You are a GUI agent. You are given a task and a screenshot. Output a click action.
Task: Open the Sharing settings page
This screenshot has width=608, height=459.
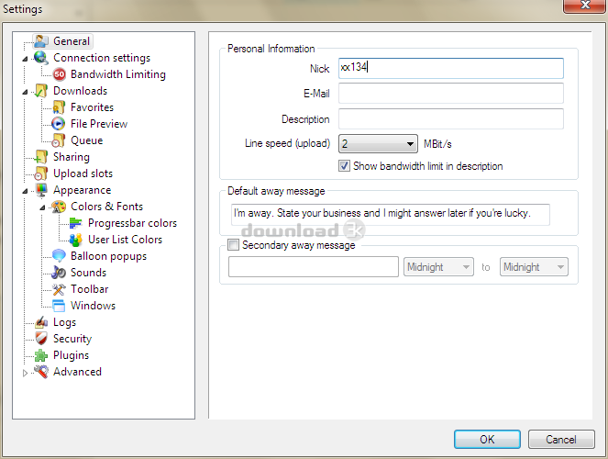(71, 157)
